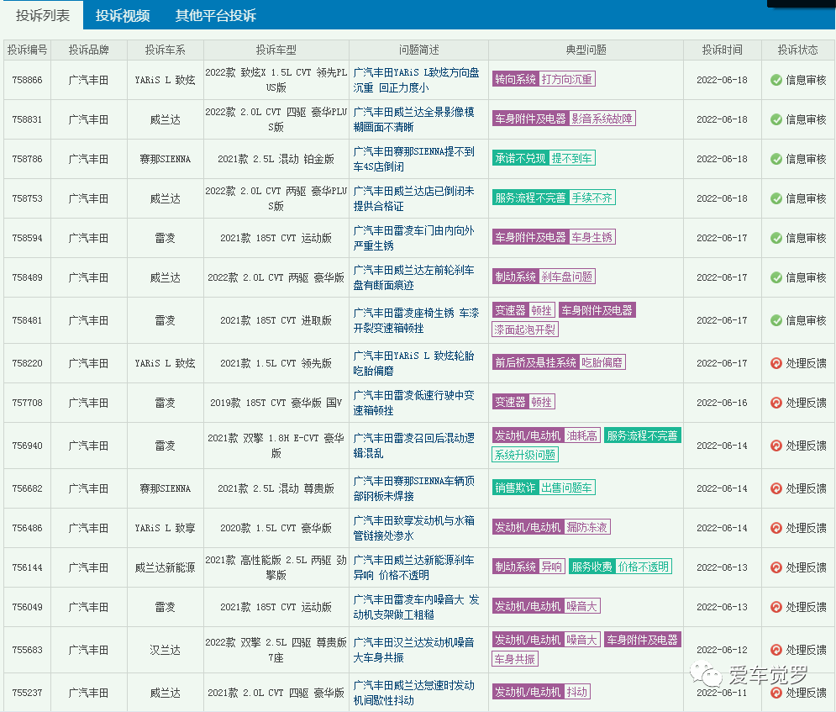The width and height of the screenshot is (836, 712).
Task: Click red feedback icon in row 757708
Action: click(x=776, y=403)
